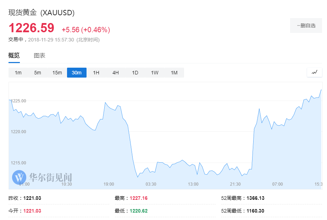
Task: Click the chart type line icon
Action: [315, 73]
